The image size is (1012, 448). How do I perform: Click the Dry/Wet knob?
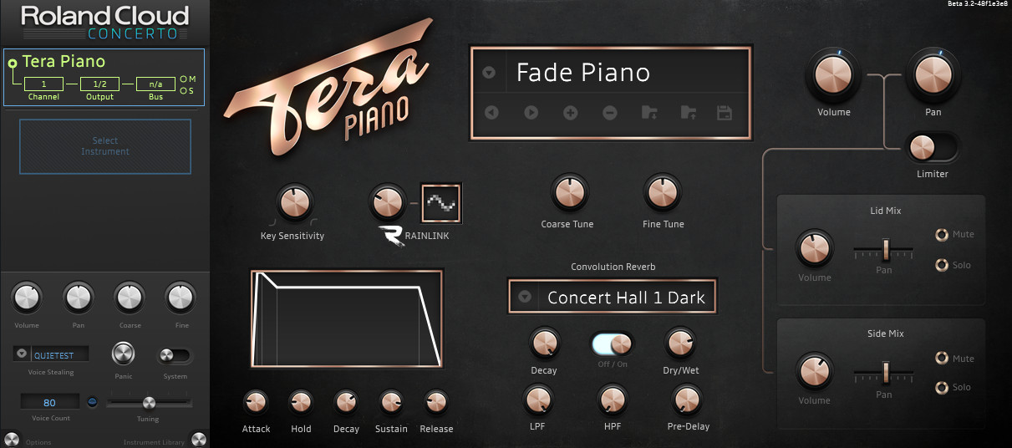[680, 343]
